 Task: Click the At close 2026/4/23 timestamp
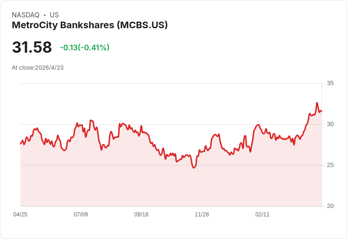click(38, 68)
